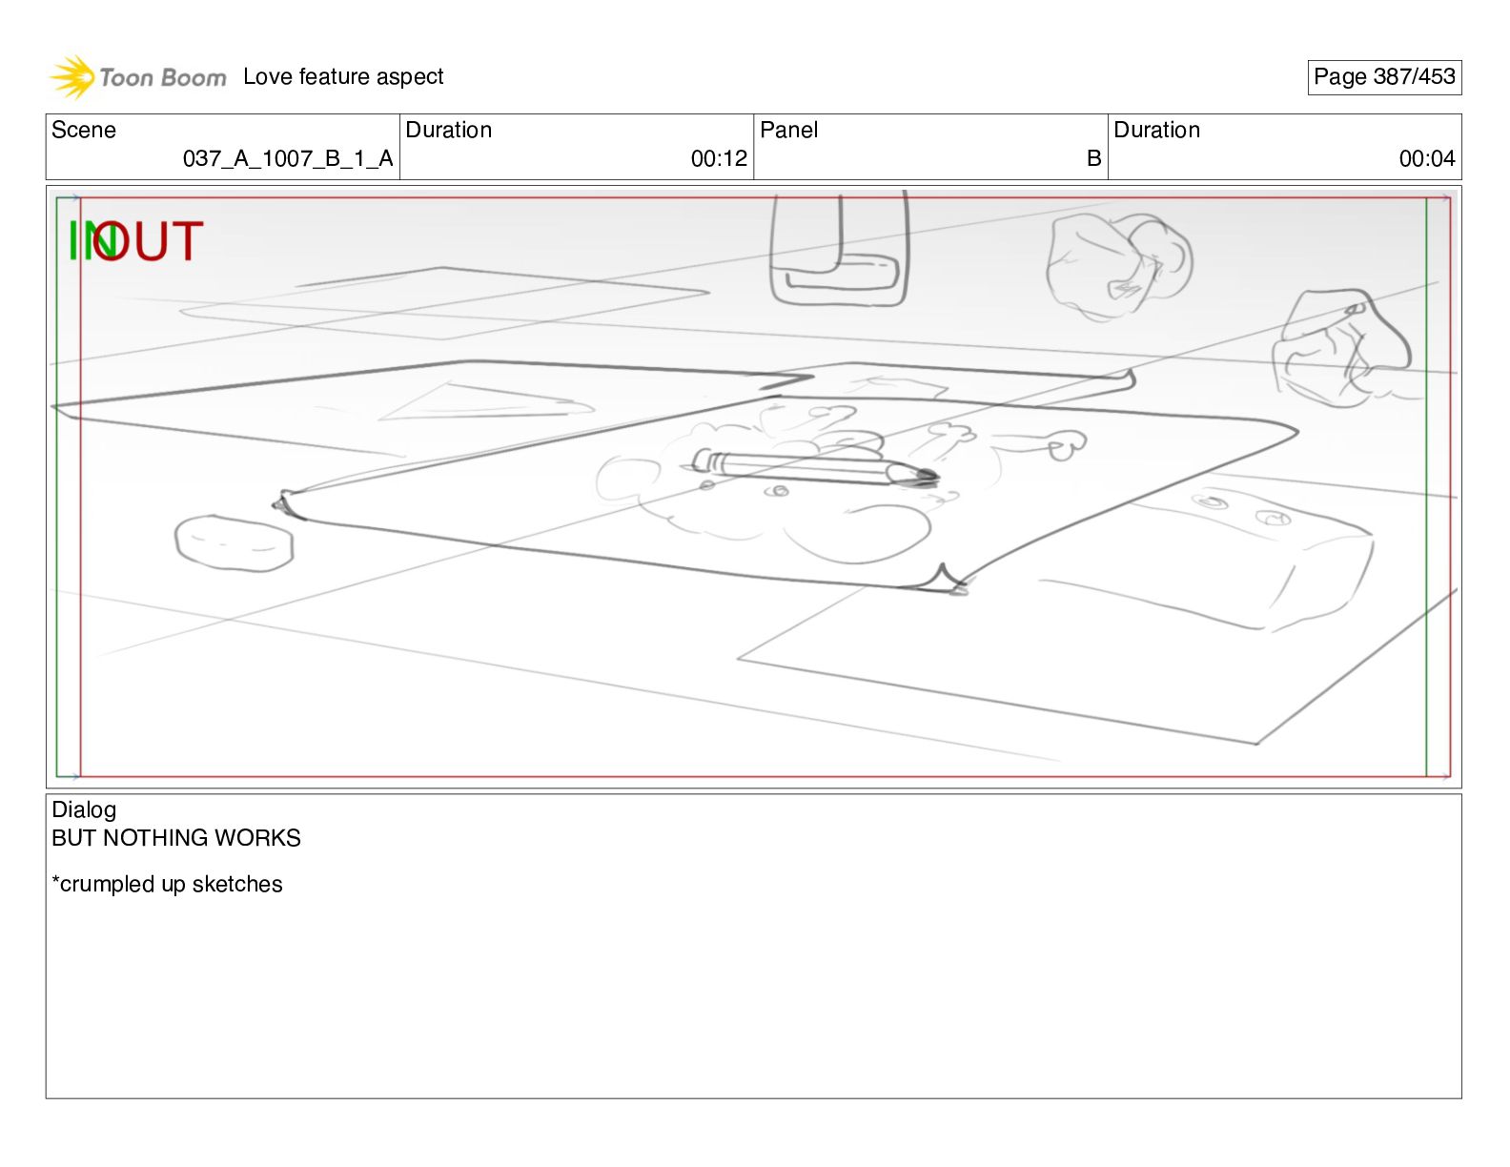Click the red 'OUT' camera label
Image resolution: width=1510 pixels, height=1167 pixels.
(150, 241)
